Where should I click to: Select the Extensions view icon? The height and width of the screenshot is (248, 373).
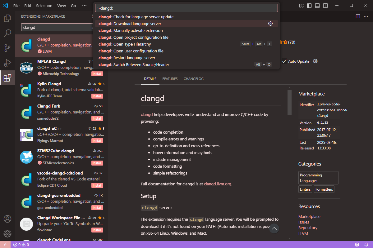tap(7, 78)
